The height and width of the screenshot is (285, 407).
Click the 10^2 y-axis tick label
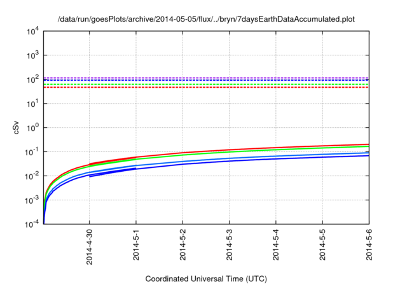pos(32,79)
